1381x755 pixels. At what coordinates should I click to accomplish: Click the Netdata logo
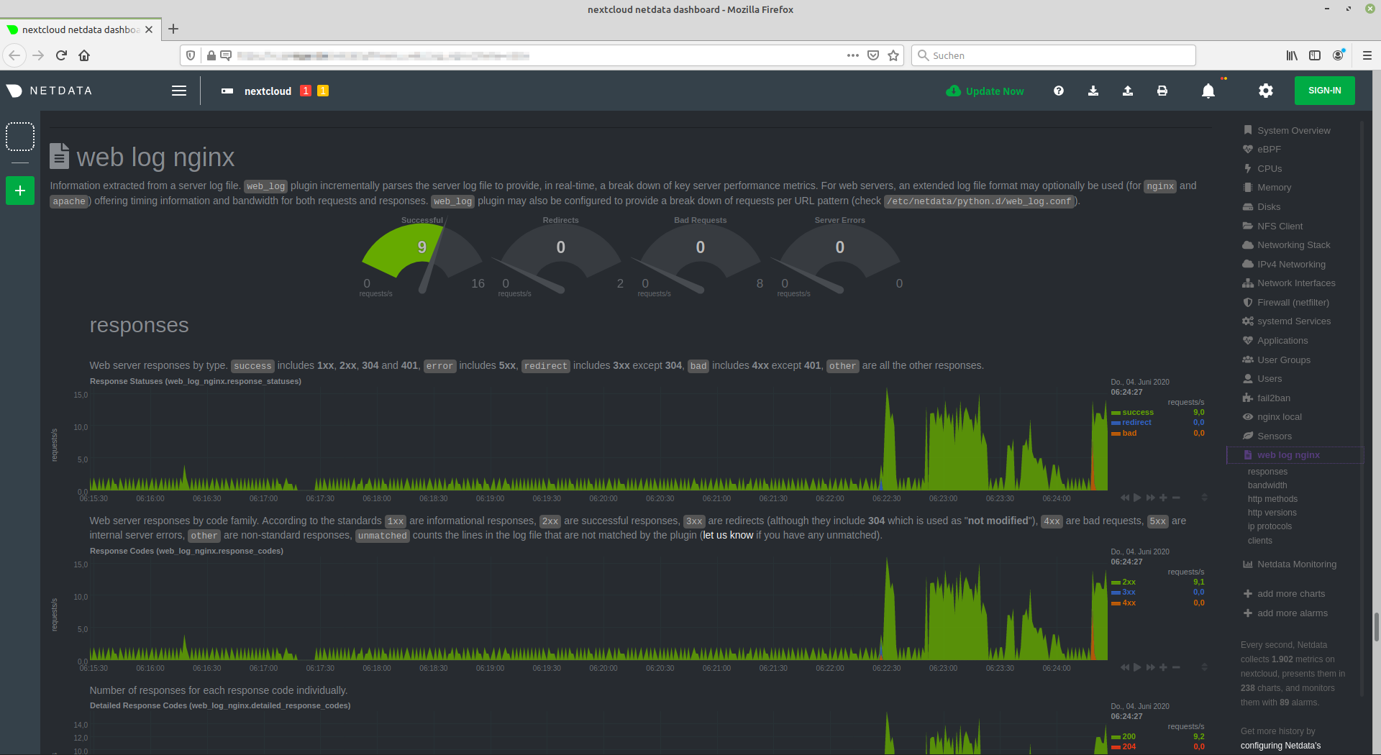49,91
